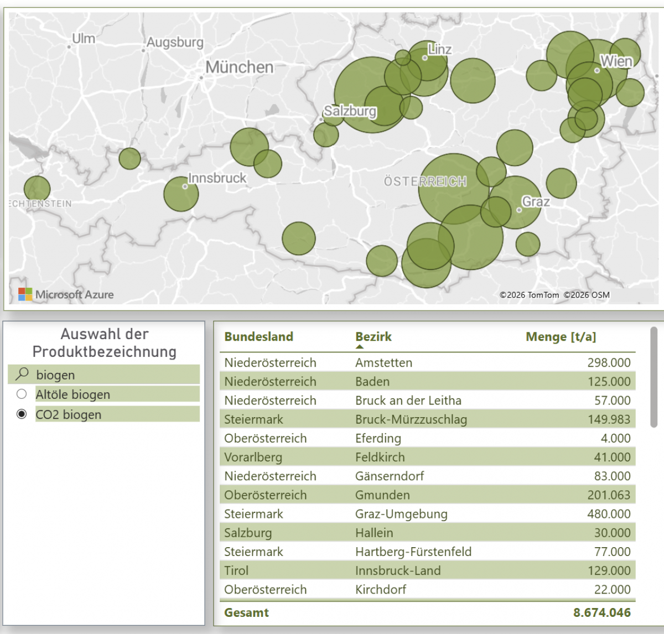664x634 pixels.
Task: Click the sort arrow under Bezirk header
Action: (360, 347)
